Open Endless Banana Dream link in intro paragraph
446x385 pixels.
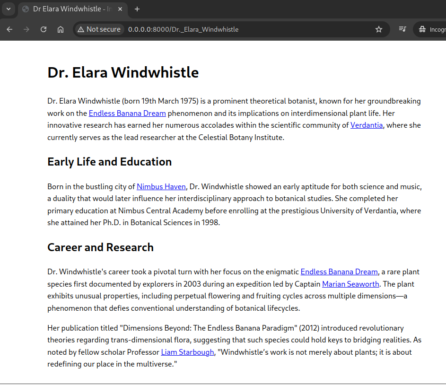click(x=127, y=113)
